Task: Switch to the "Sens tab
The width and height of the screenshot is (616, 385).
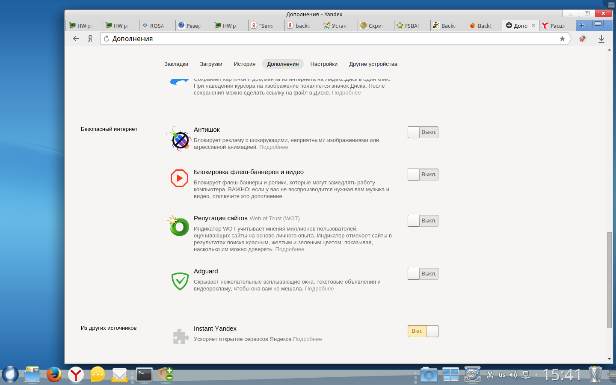Action: (266, 26)
